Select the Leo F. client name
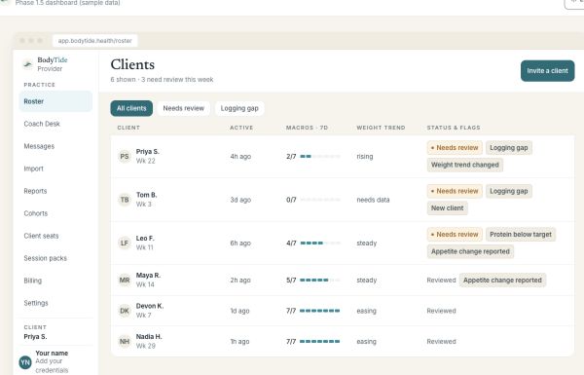 point(145,238)
